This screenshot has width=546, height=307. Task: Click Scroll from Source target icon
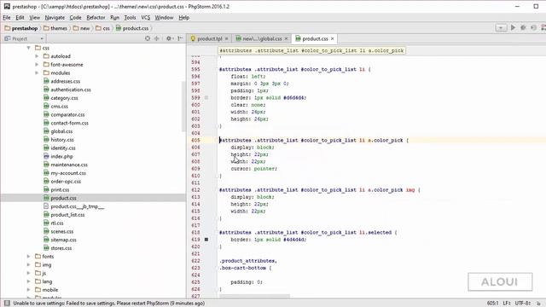pos(148,38)
